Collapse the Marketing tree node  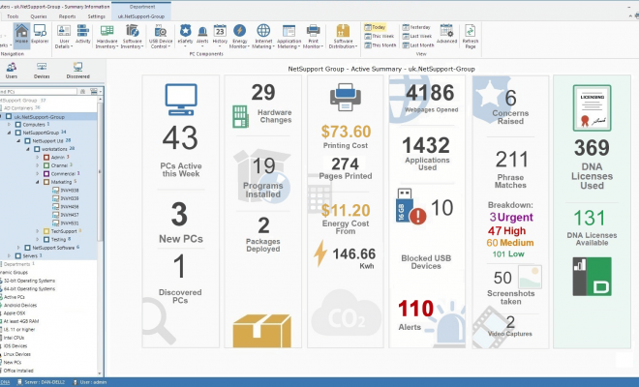pyautogui.click(x=38, y=182)
